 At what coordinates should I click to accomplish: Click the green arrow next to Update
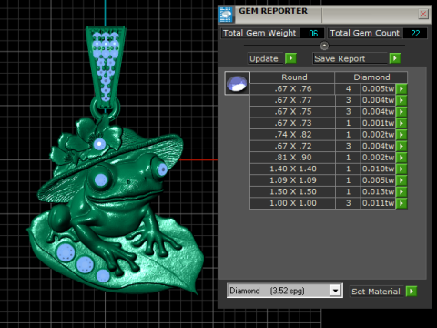(x=290, y=58)
